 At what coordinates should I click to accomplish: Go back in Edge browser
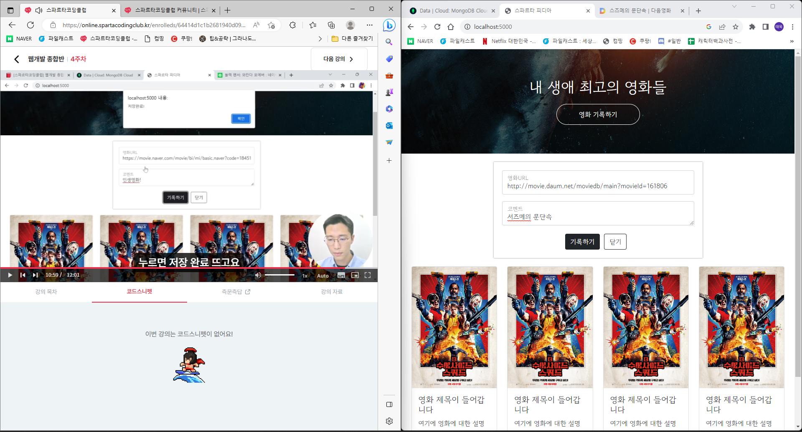pos(12,25)
